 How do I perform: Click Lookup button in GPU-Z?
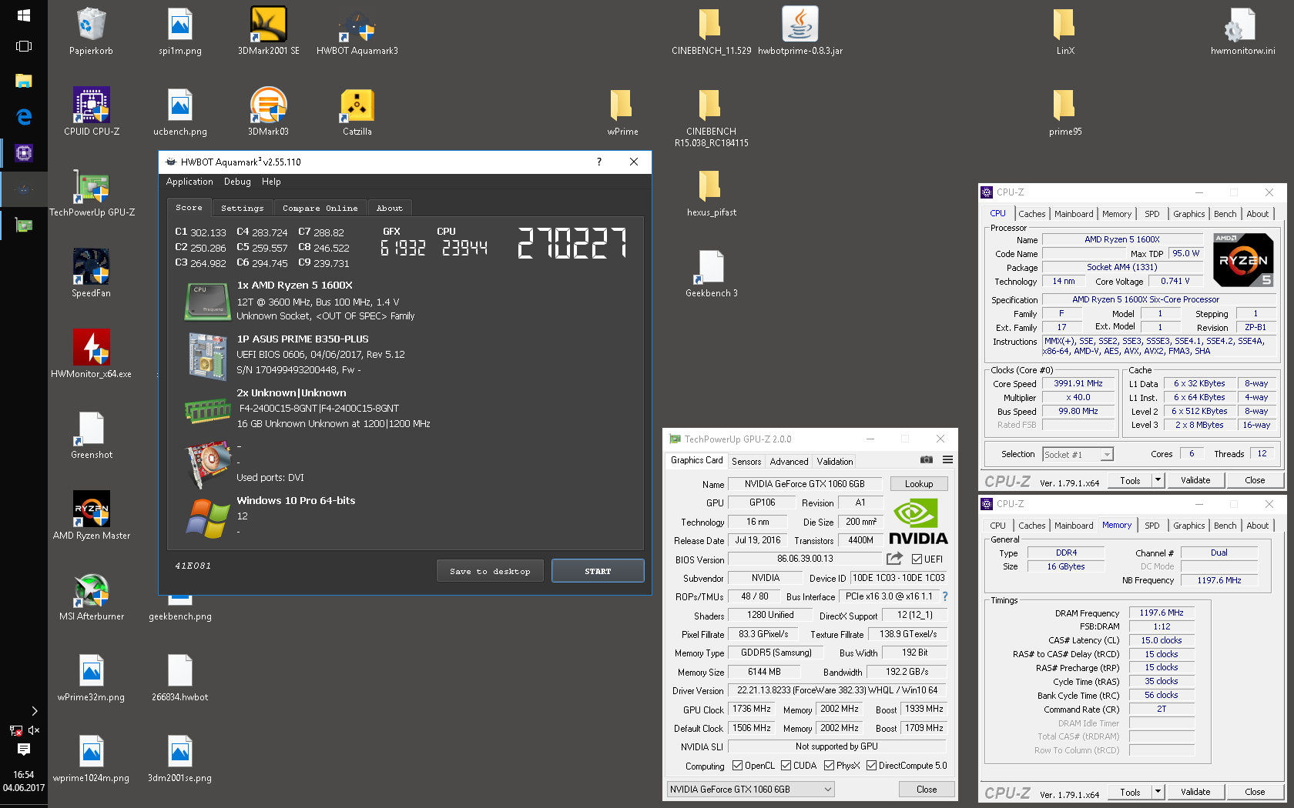pyautogui.click(x=919, y=484)
